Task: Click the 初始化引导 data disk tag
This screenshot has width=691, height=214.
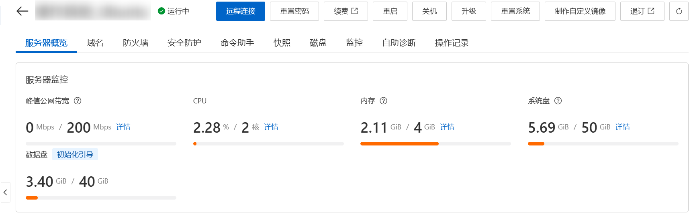Action: point(75,155)
